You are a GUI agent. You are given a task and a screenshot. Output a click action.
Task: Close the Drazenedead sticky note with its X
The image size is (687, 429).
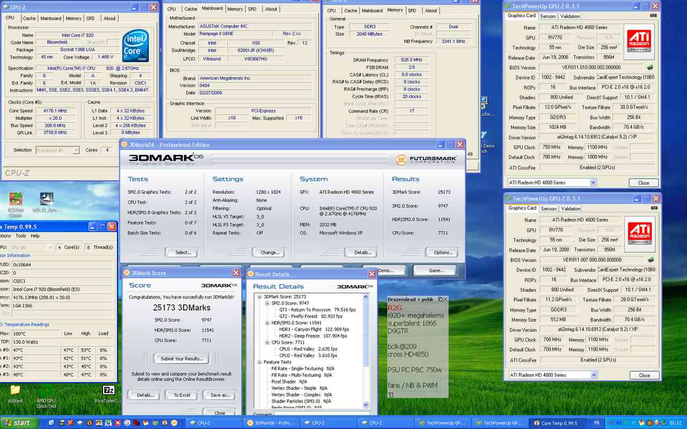[x=445, y=299]
